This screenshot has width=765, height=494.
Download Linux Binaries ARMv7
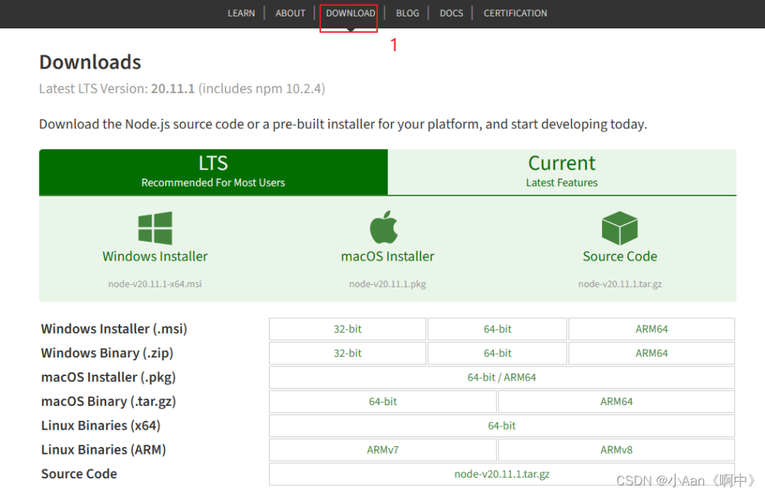pyautogui.click(x=382, y=450)
